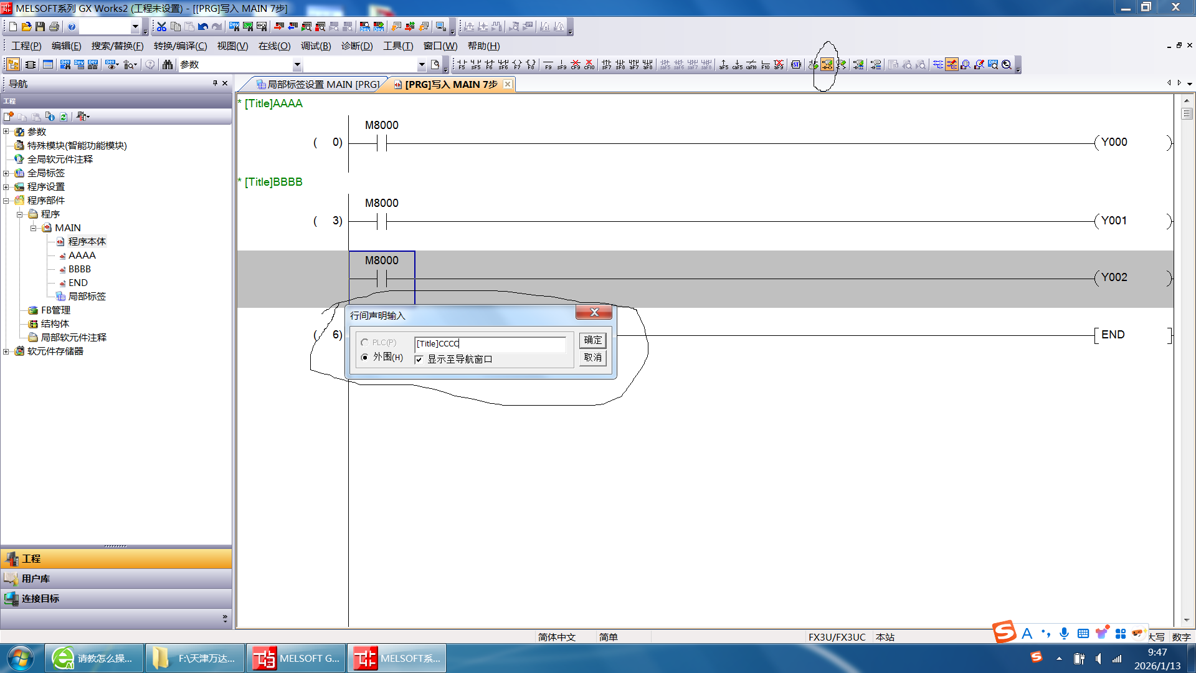Screen dimensions: 1196x673
Task: Open the 在线(O) menu
Action: coord(274,46)
